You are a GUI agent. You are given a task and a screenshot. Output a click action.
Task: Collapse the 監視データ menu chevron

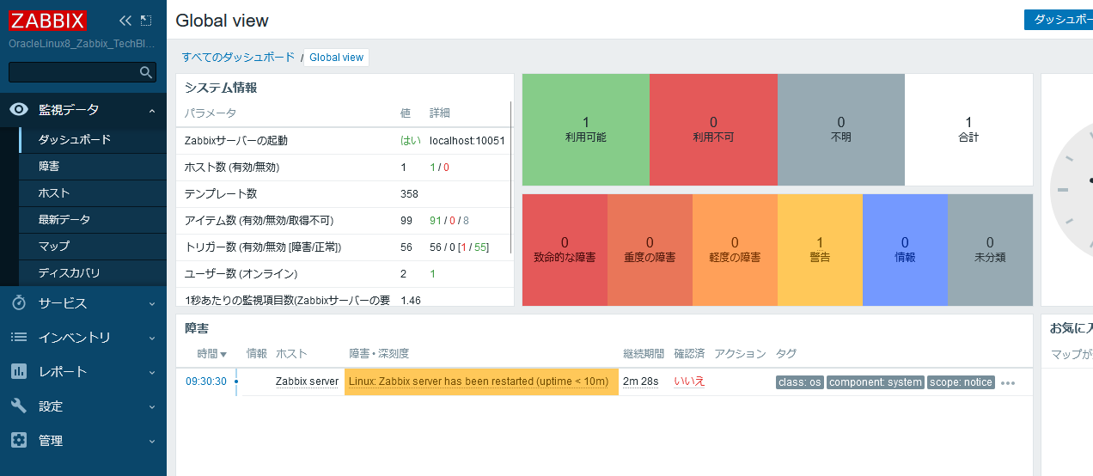point(151,110)
